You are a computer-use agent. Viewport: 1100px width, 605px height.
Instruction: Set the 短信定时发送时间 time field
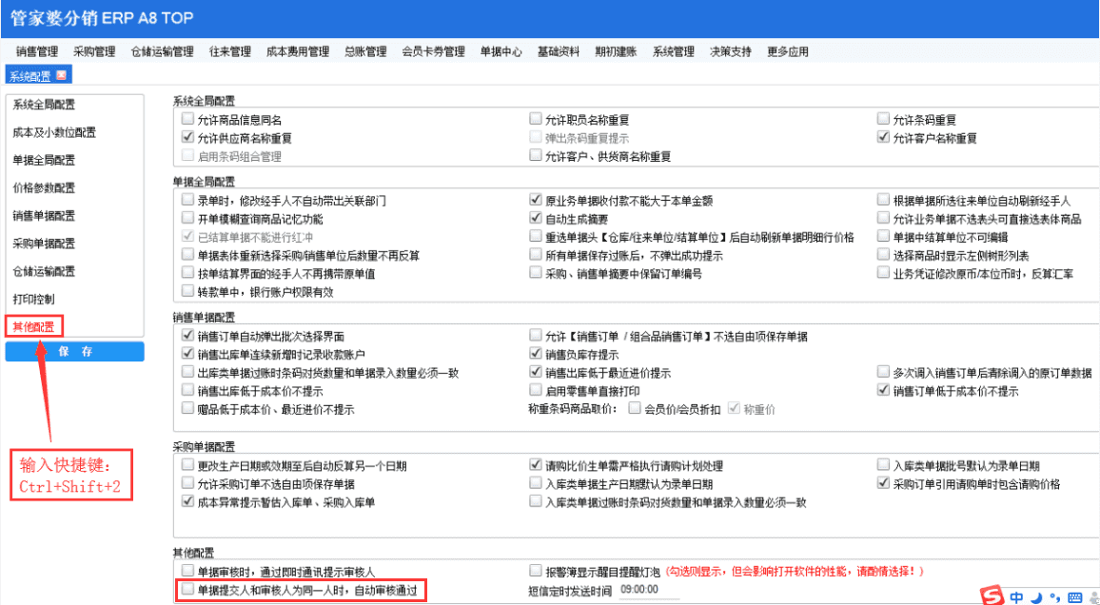coord(650,591)
